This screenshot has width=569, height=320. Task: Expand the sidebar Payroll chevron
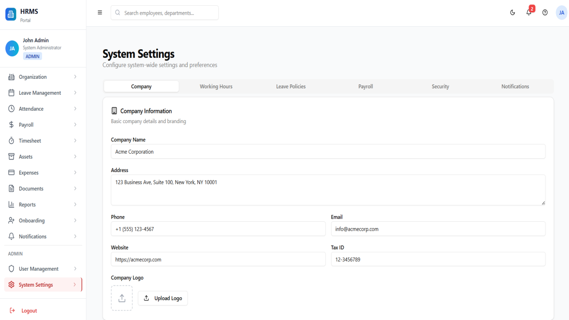pos(75,125)
